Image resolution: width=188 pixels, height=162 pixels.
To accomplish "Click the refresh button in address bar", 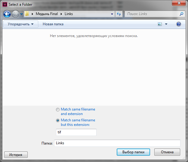I will click(119, 14).
